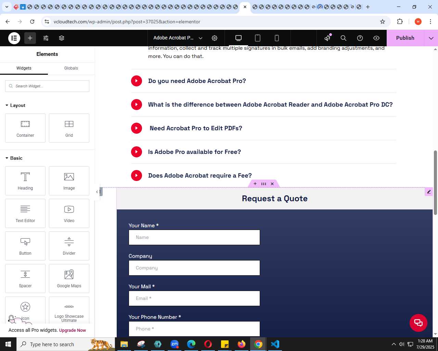Expand 'Does Adobe Acrobat require a Fee?' item
Viewport: 438px width, 351px height.
point(263,175)
